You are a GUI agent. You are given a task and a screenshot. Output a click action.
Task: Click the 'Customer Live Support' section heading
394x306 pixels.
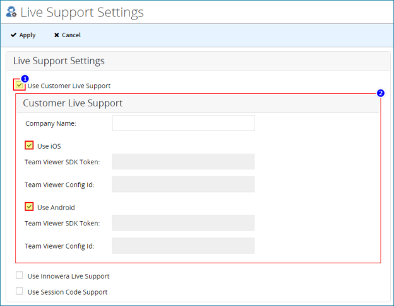coord(73,103)
